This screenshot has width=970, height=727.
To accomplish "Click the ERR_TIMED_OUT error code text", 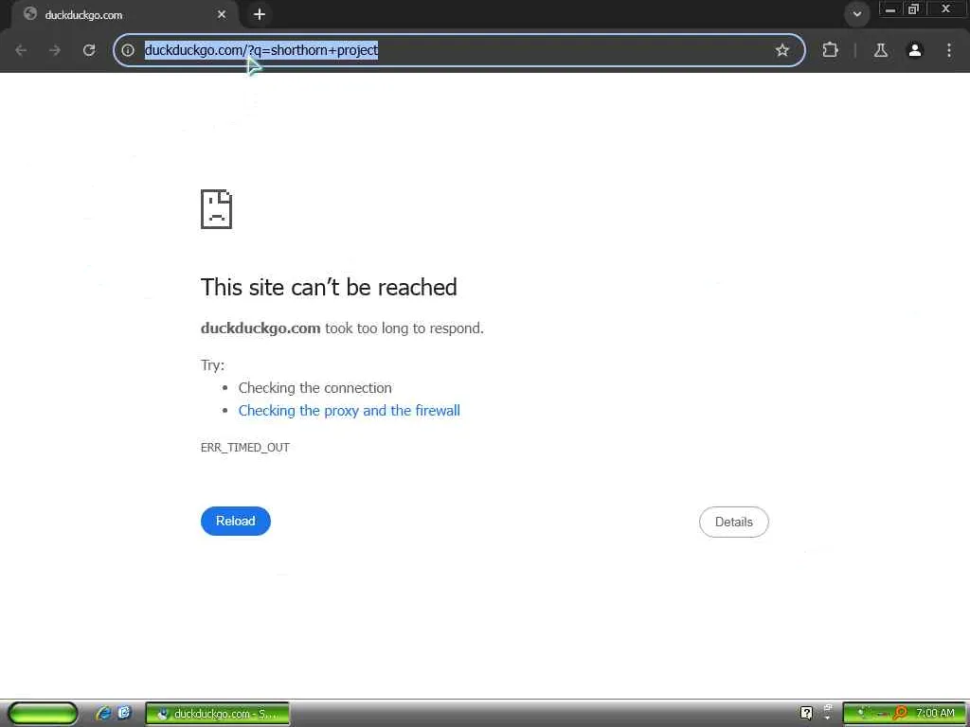I will [245, 447].
